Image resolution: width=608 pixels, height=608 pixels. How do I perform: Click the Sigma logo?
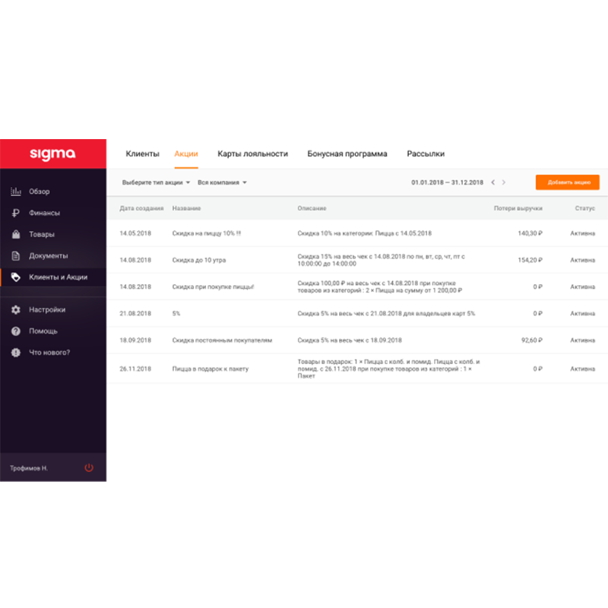coord(52,154)
